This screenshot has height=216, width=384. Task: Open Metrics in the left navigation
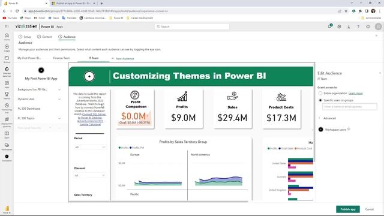coord(7,95)
